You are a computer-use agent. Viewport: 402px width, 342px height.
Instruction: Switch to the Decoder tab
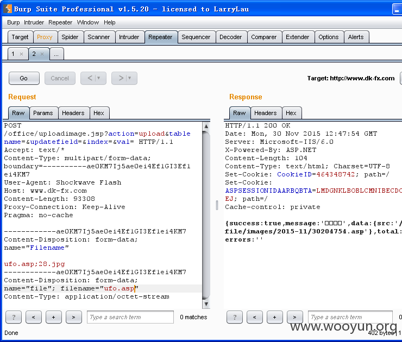pyautogui.click(x=231, y=37)
